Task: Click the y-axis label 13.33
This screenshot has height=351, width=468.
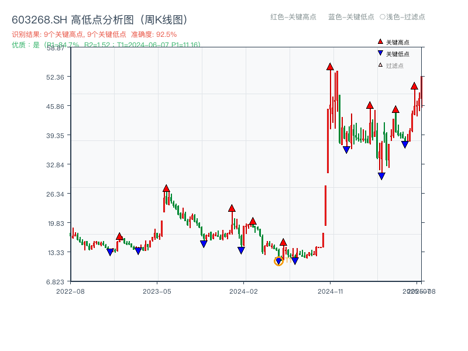Action: click(x=56, y=253)
